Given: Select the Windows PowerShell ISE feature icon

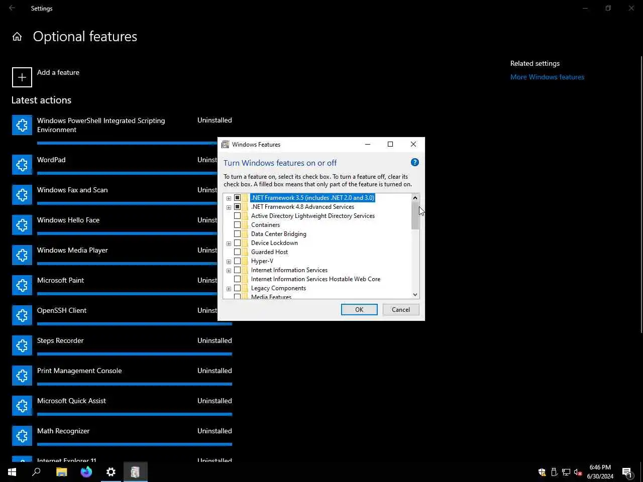Looking at the screenshot, I should (22, 125).
